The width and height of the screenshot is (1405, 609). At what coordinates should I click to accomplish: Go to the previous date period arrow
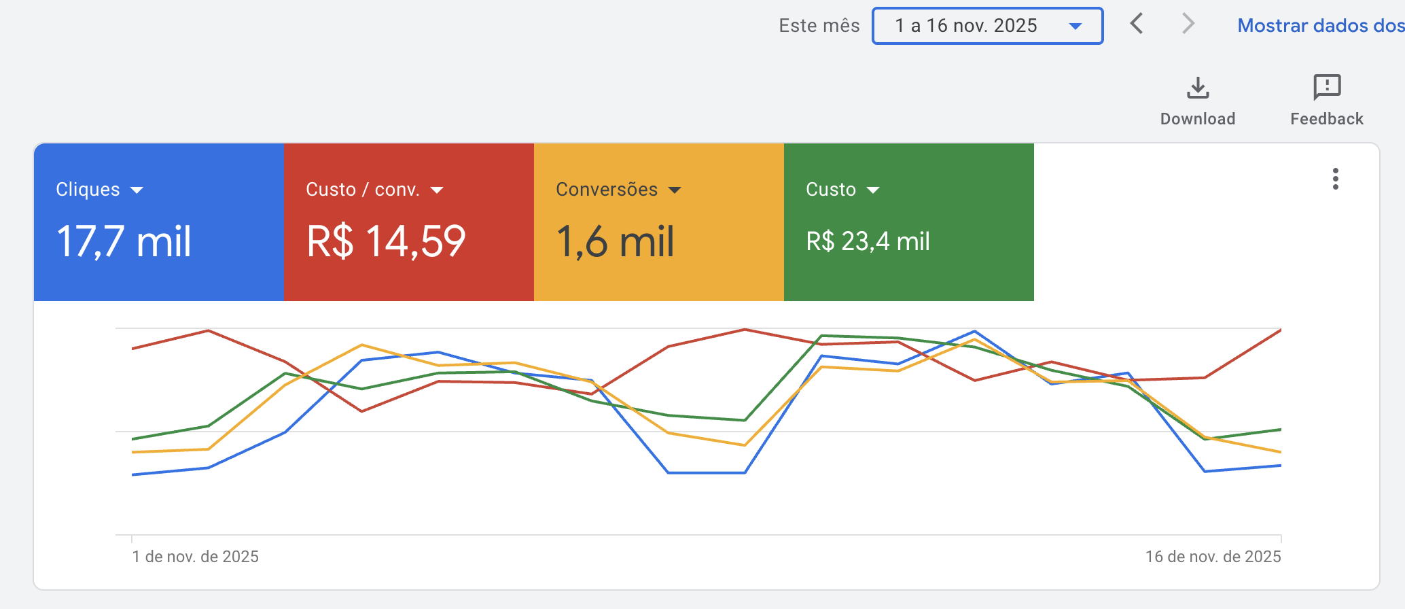[x=1137, y=24]
